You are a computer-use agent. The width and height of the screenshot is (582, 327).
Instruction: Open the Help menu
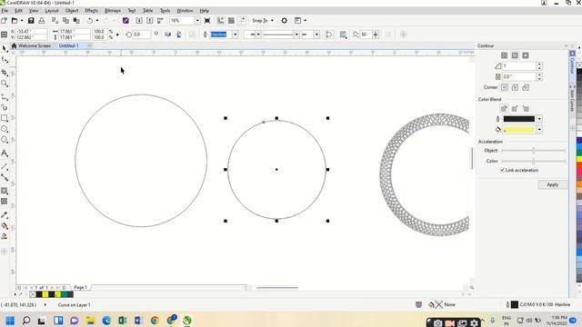204,10
